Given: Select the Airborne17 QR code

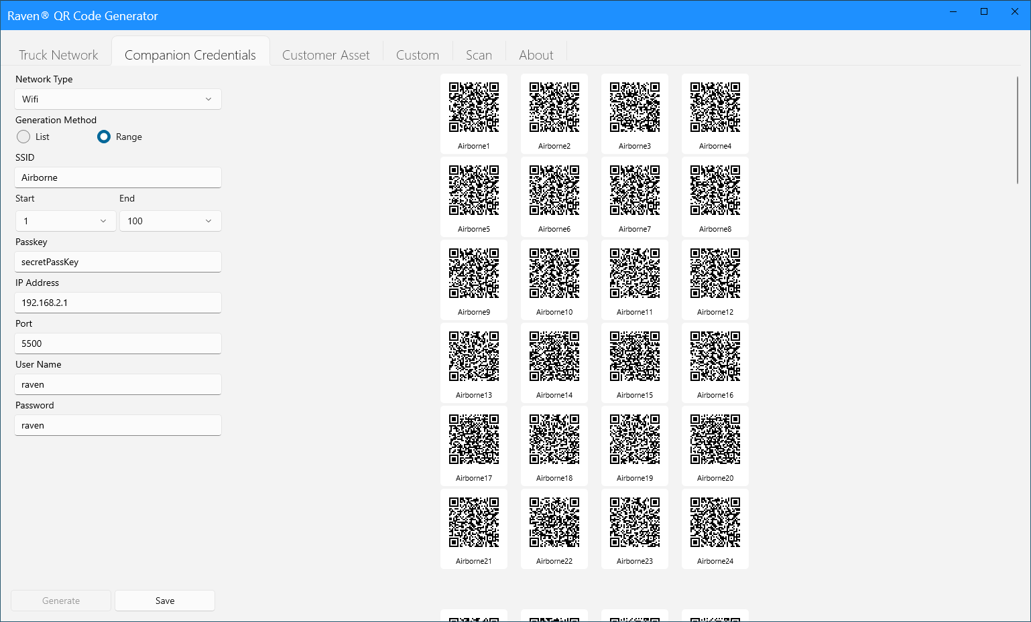Looking at the screenshot, I should tap(474, 446).
